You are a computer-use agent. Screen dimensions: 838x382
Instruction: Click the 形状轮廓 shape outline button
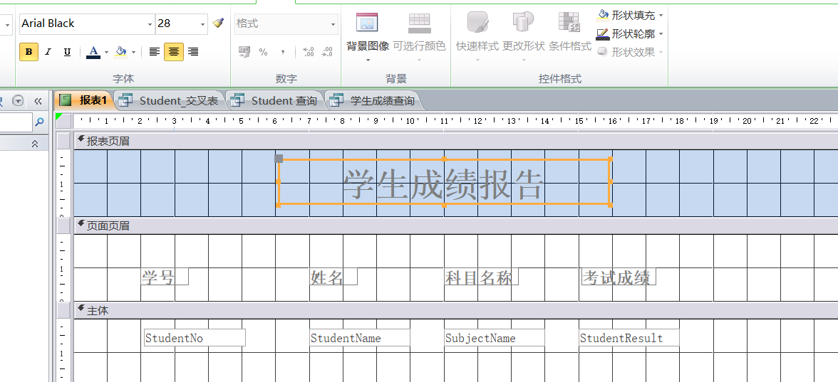pyautogui.click(x=630, y=33)
